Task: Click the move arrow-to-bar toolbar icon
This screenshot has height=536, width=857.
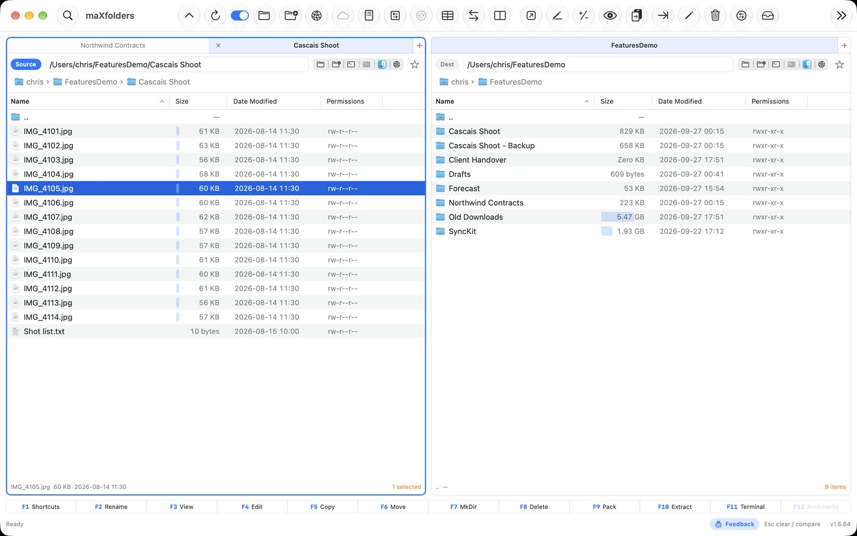Action: (x=663, y=15)
